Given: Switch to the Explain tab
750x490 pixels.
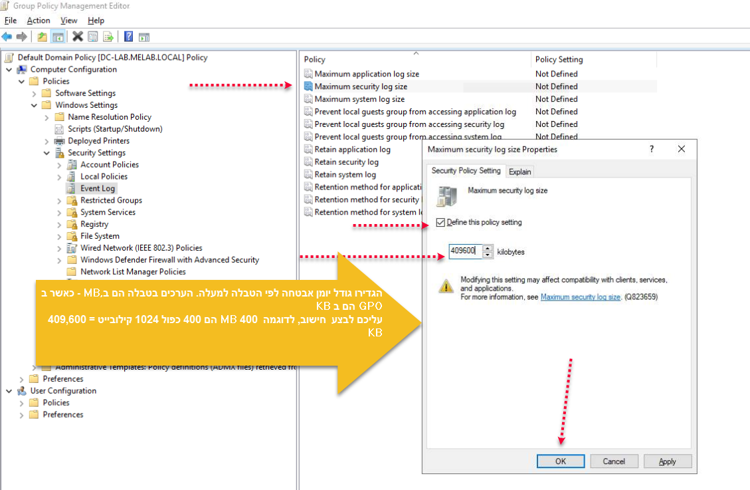Looking at the screenshot, I should coord(519,172).
